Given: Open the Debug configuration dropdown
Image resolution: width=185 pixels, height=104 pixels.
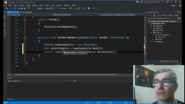Looking at the screenshot, I should click(x=41, y=8).
